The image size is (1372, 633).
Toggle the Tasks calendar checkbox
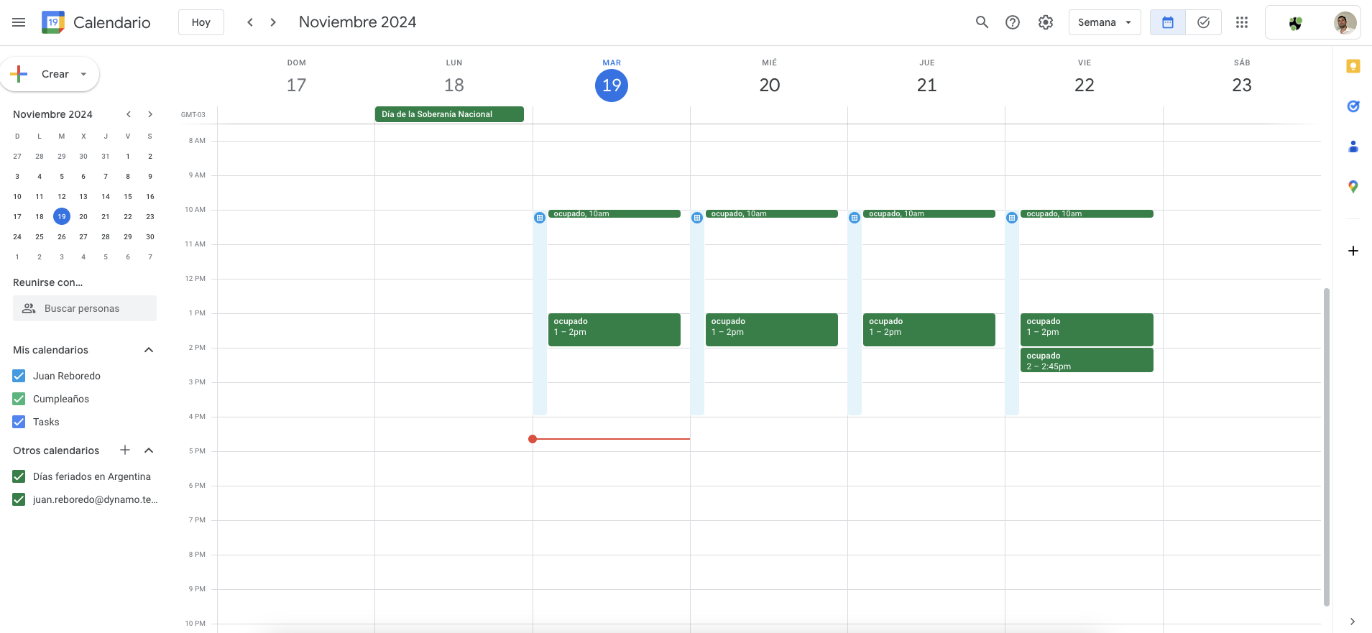click(x=19, y=422)
